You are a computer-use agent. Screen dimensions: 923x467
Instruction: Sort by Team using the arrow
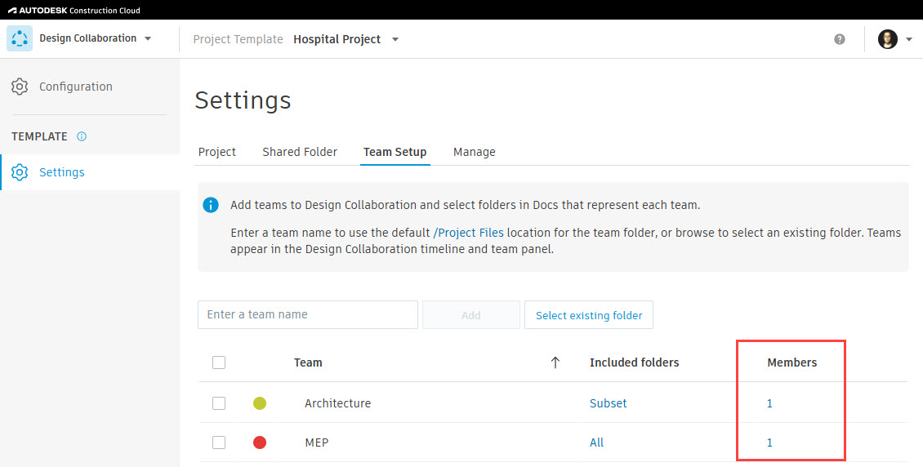pos(555,362)
